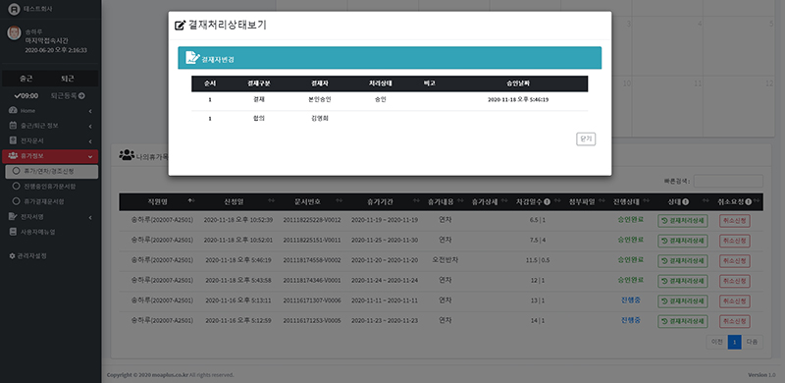
Task: Collapse the 휴가정보 menu chevron
Action: coord(90,156)
